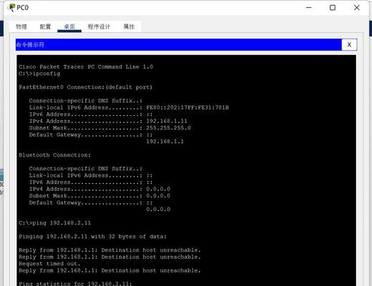Click the IPv4 Address 192.168.1.11 line

click(108, 121)
